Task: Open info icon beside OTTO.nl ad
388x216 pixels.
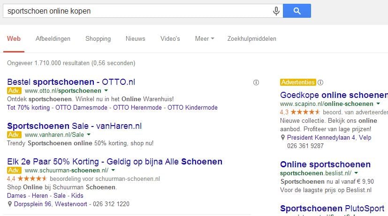Action: [x=256, y=82]
